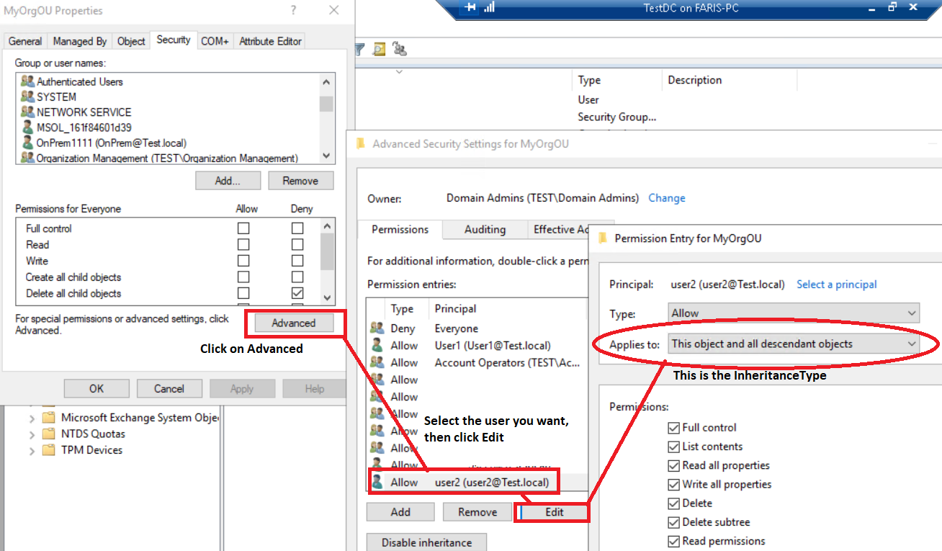Click the permissions list scrollbar down arrow
This screenshot has width=942, height=551.
tap(326, 297)
